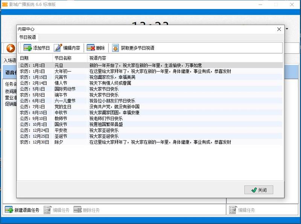Select the 圣诞节 greeting row
Screen dimensions: 301x224
point(61,136)
